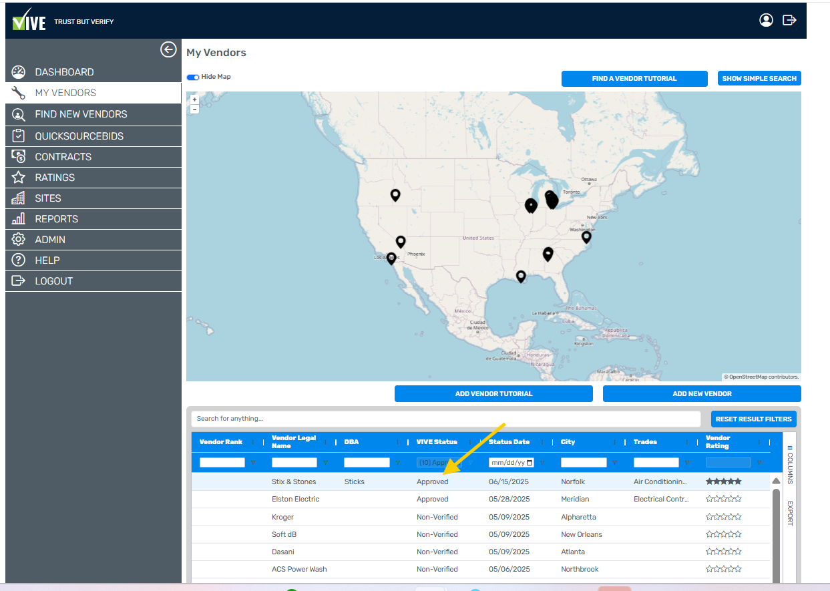Click the Contracts money icon in sidebar
The width and height of the screenshot is (830, 591).
coord(19,157)
